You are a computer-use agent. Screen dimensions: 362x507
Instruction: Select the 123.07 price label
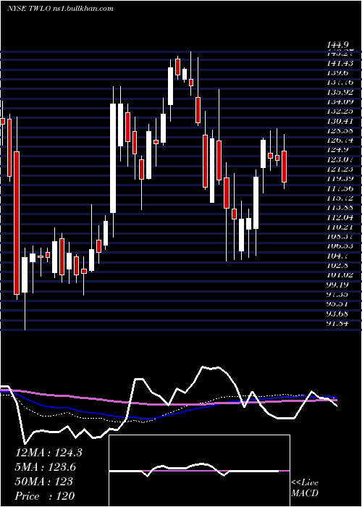tap(340, 159)
